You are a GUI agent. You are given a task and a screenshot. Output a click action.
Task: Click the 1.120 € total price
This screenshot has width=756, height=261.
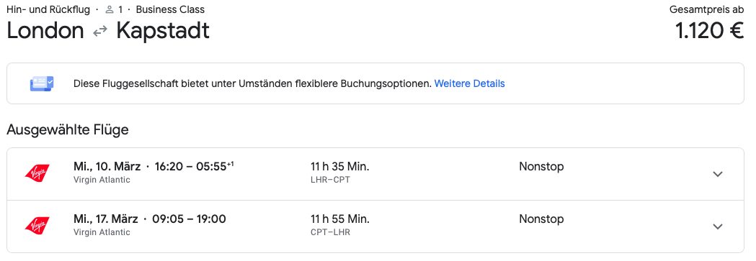[x=709, y=31]
